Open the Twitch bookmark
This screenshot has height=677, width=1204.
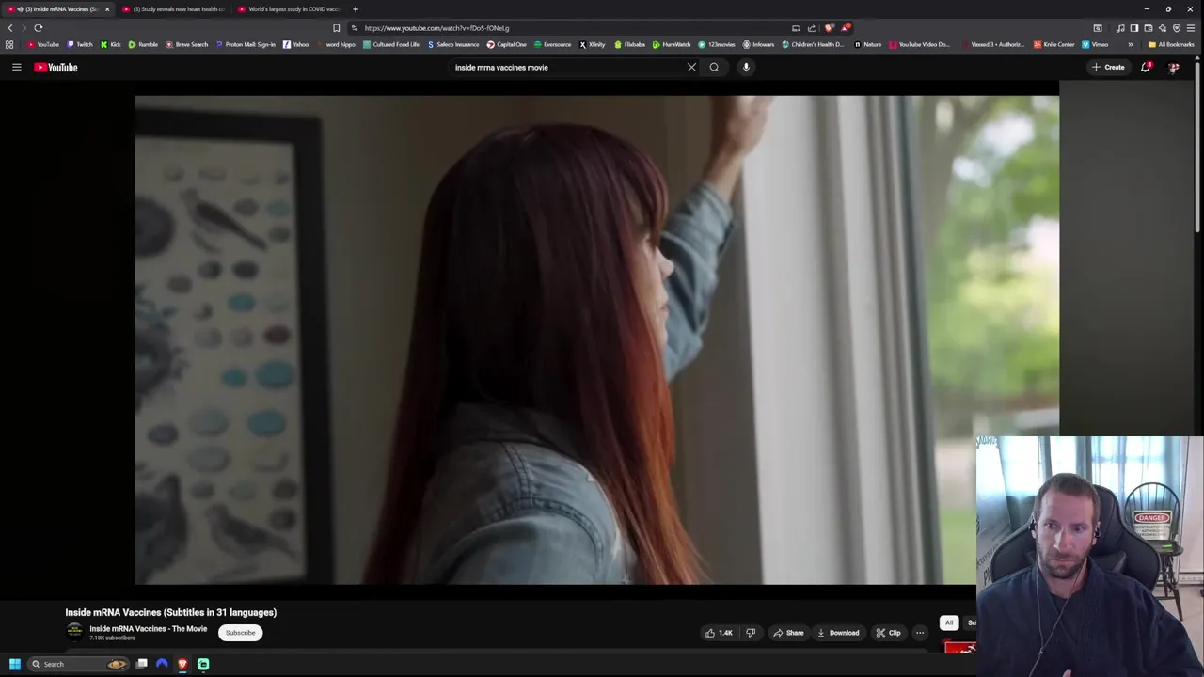pos(80,44)
